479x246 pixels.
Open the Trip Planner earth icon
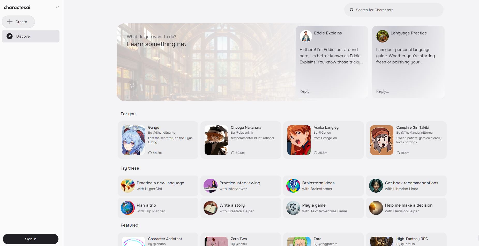tap(128, 208)
